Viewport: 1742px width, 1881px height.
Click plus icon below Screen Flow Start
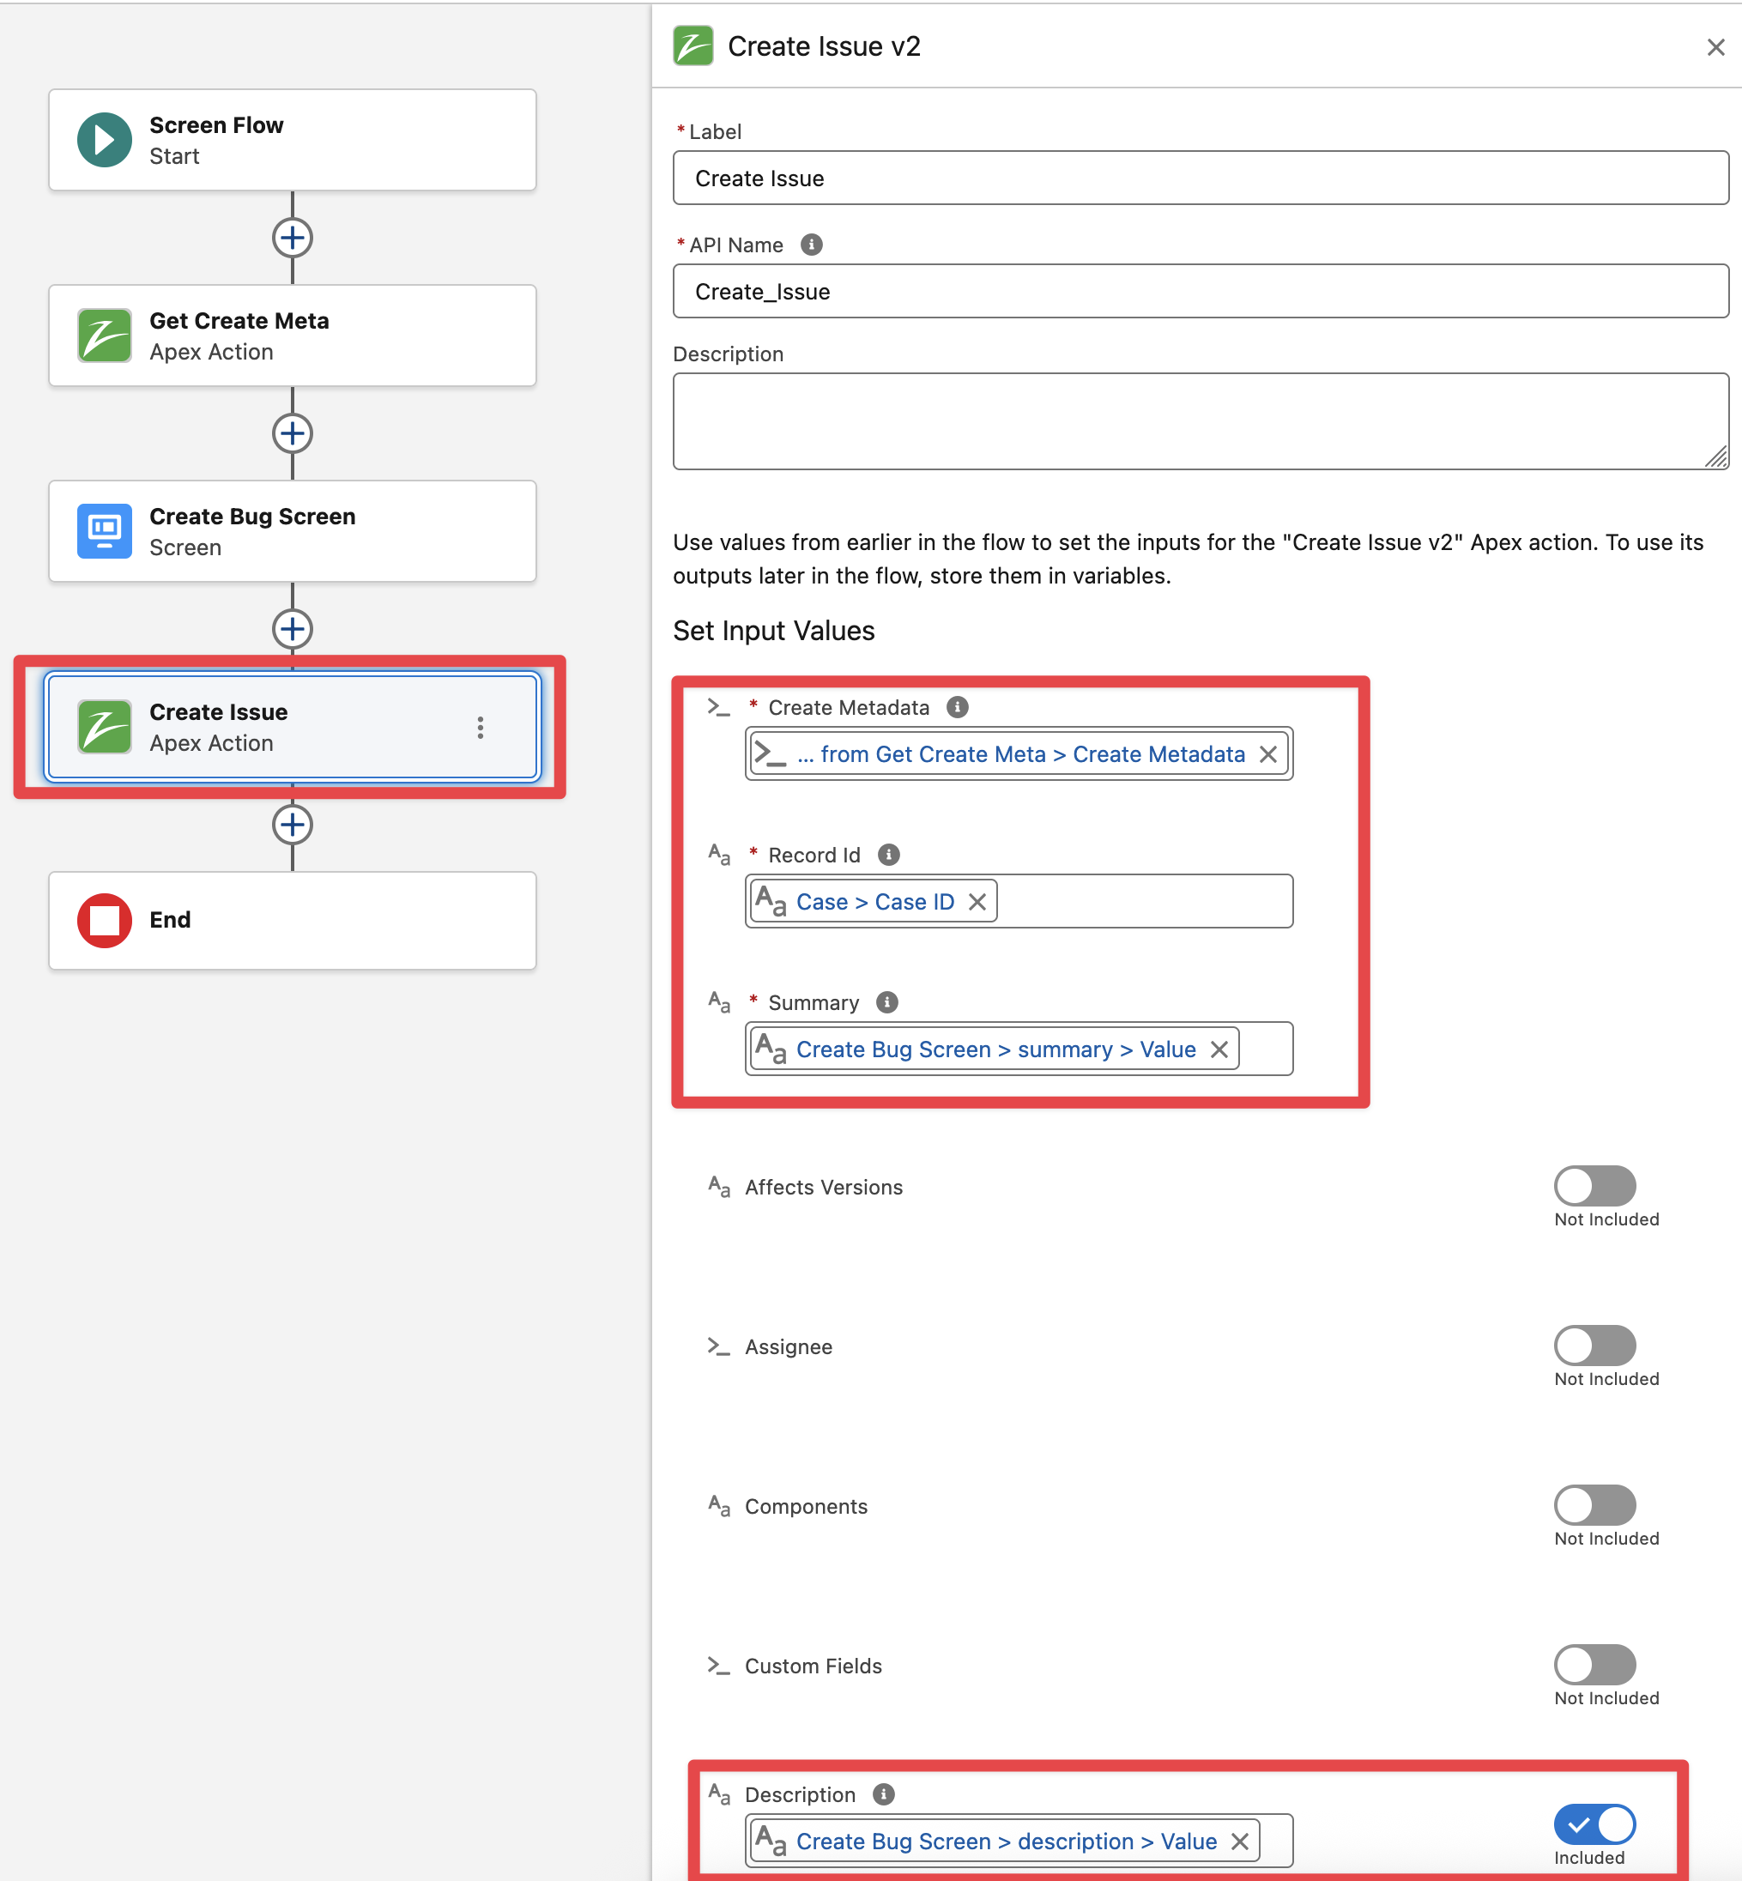(x=293, y=238)
